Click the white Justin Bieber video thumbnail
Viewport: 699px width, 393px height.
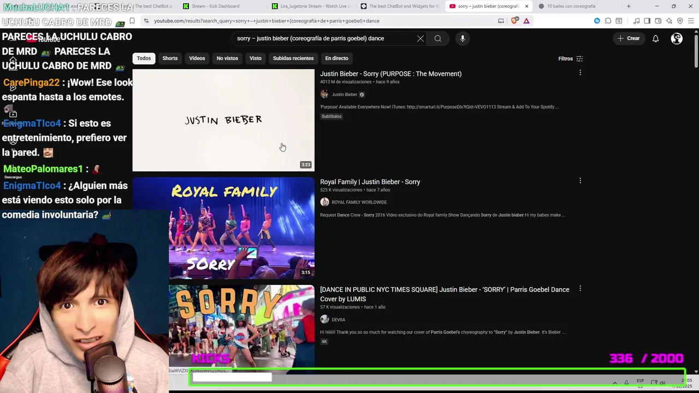(223, 120)
